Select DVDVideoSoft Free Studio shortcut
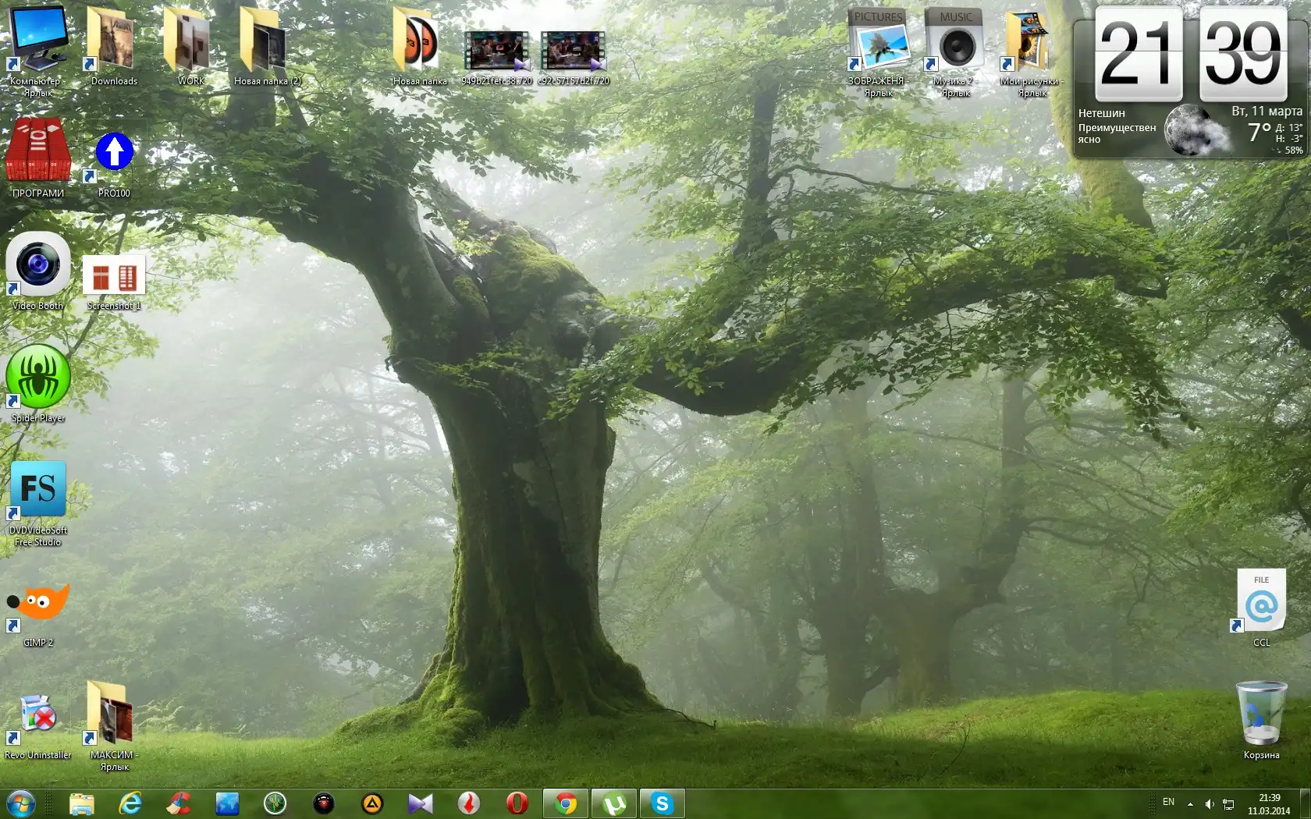This screenshot has height=819, width=1311. coord(37,491)
